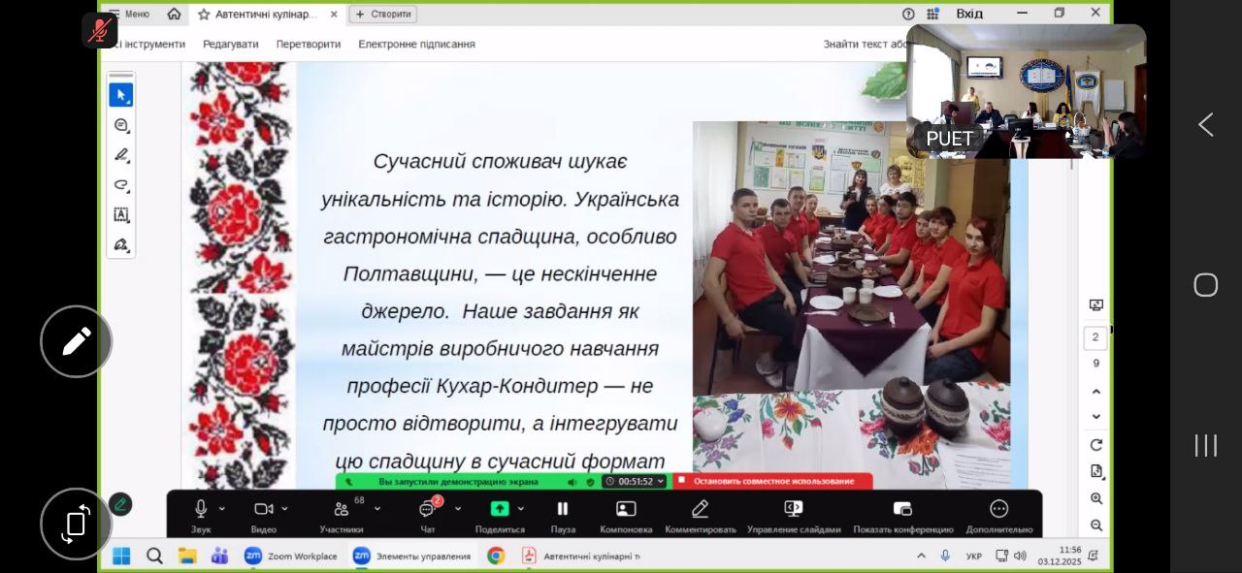Rotate the page with the rotate icon
The width and height of the screenshot is (1242, 573).
tap(1096, 445)
